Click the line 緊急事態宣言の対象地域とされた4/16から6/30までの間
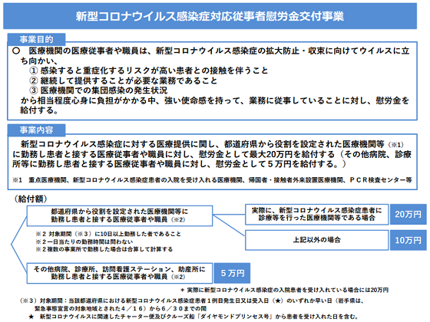The width and height of the screenshot is (430, 322). (121, 308)
